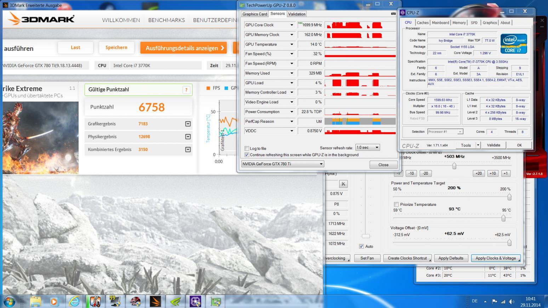Viewport: 548px width, 308px height.
Task: Click the wrench tools icon in Inspector panel
Action: [x=343, y=184]
